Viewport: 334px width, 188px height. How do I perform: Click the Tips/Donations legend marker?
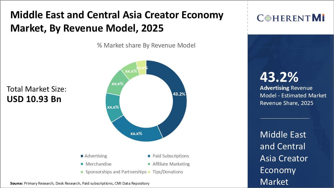(x=149, y=172)
